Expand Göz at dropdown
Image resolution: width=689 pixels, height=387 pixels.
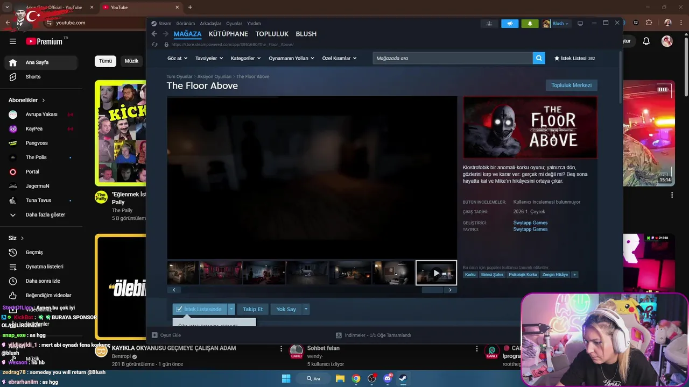[177, 58]
